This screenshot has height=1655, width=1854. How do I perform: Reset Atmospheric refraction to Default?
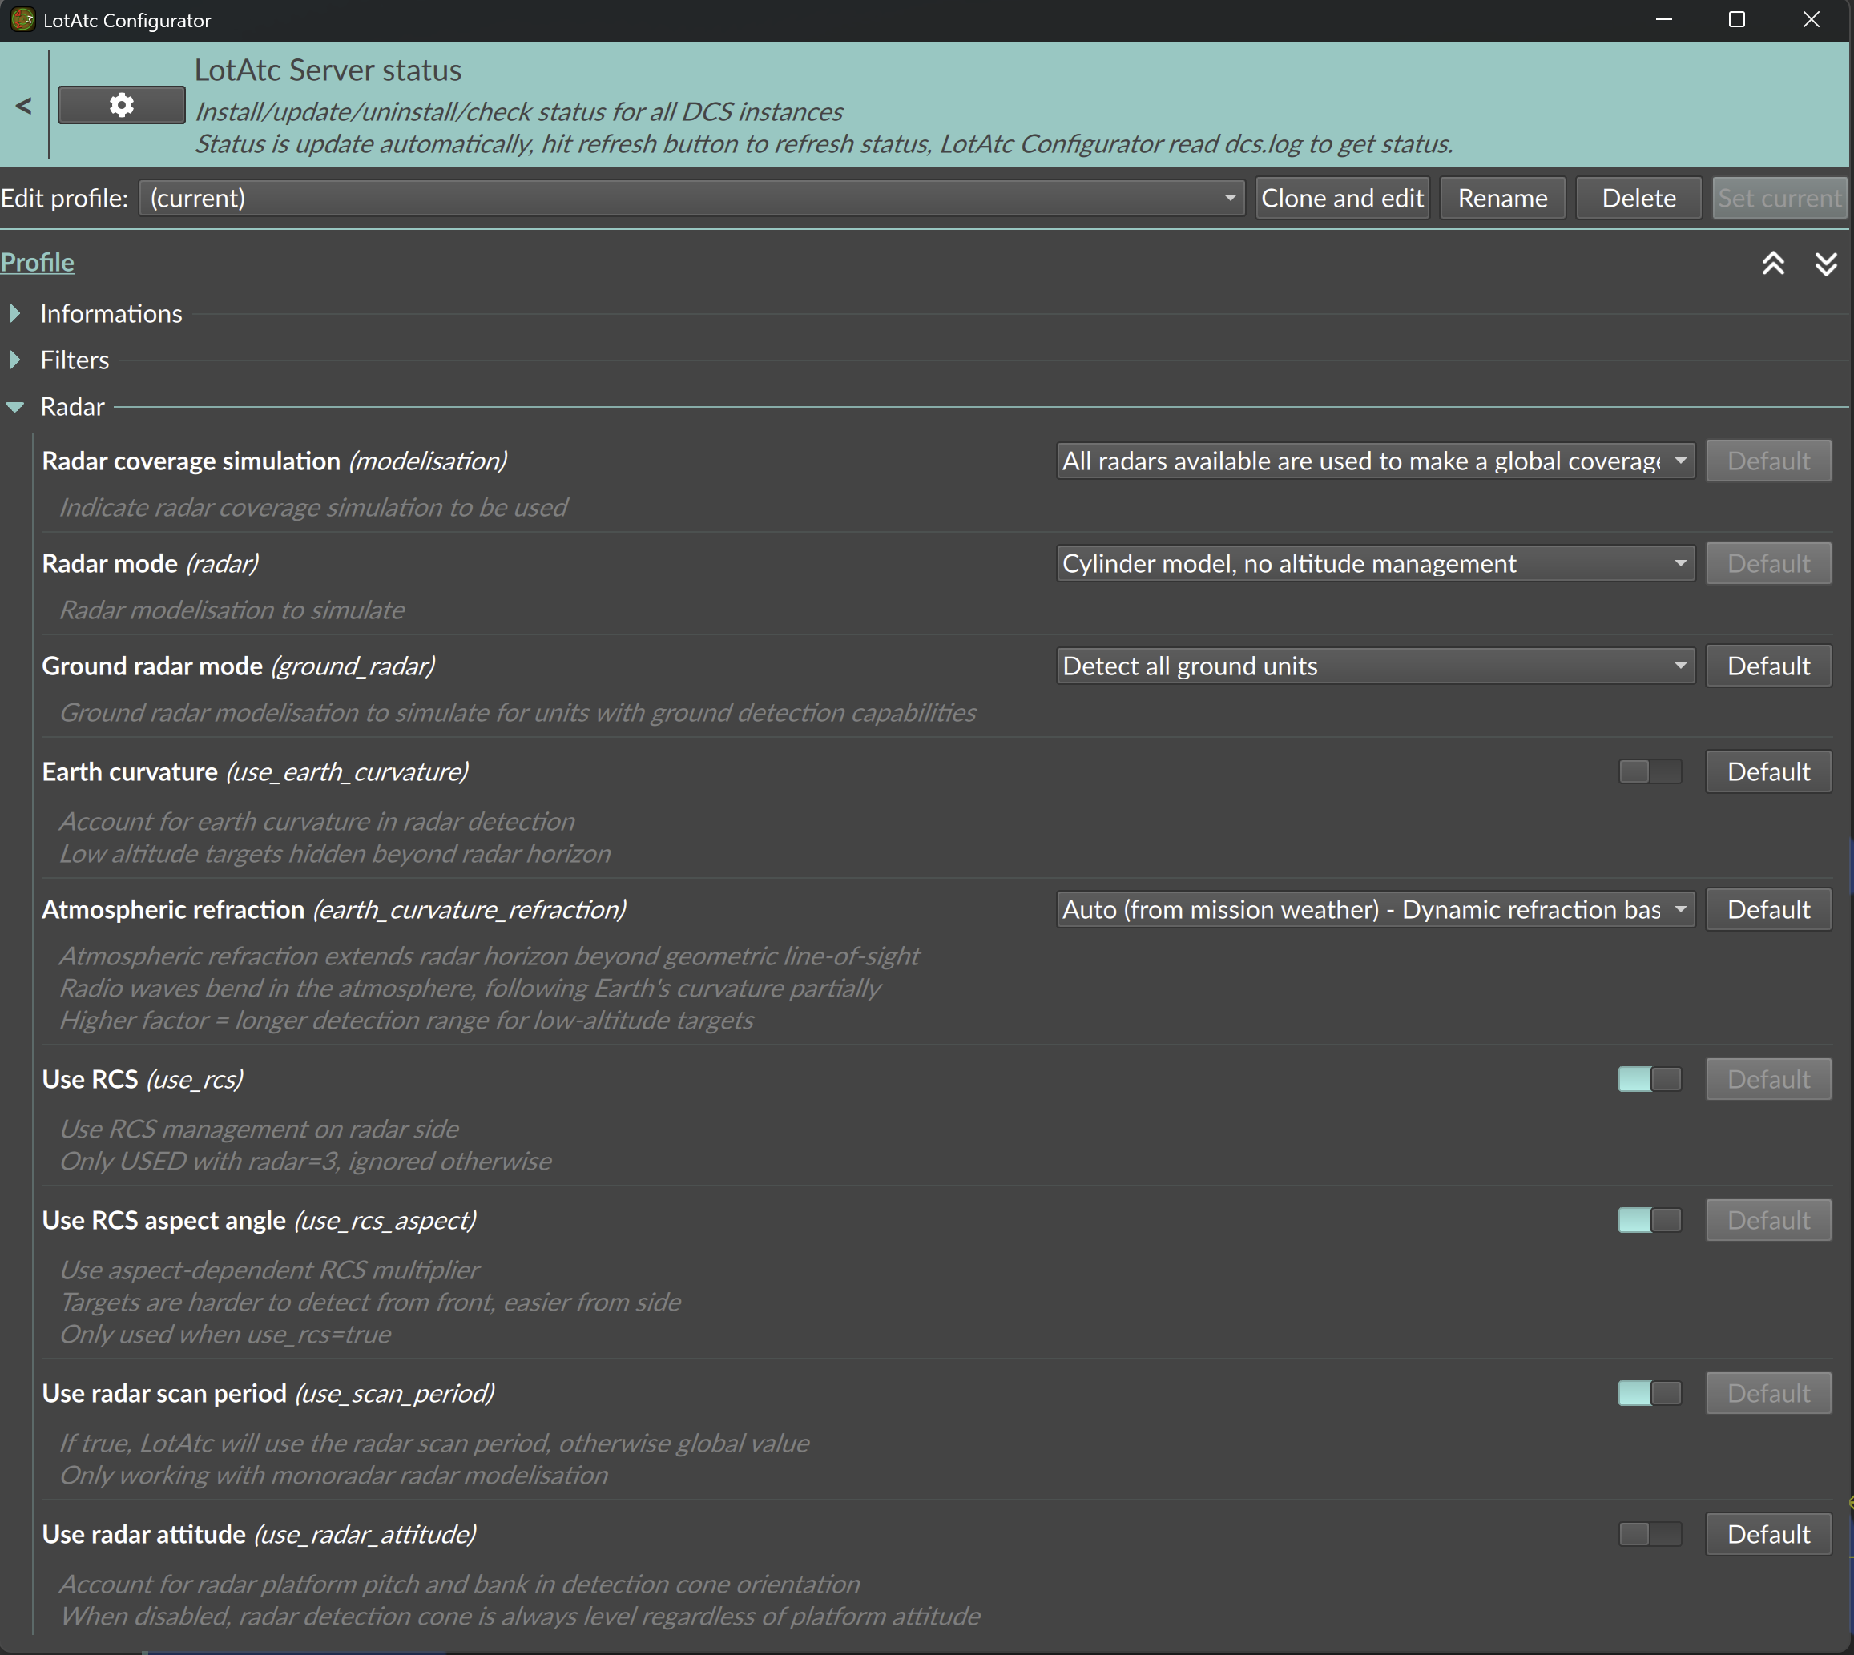click(1767, 909)
